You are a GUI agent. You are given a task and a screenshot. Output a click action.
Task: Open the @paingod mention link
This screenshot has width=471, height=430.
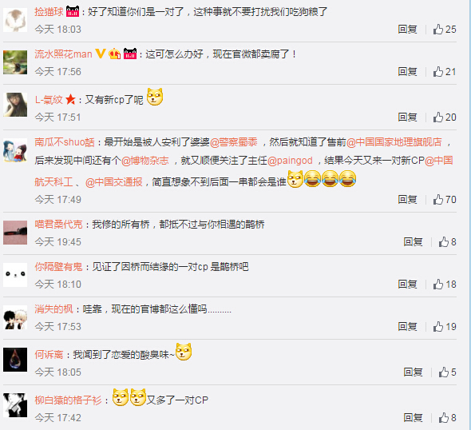pos(290,161)
